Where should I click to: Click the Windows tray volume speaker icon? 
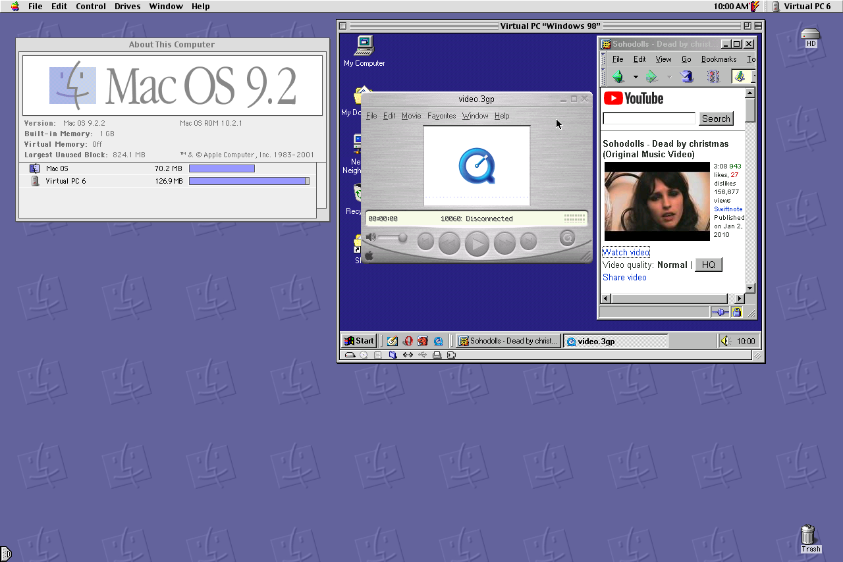pyautogui.click(x=726, y=341)
